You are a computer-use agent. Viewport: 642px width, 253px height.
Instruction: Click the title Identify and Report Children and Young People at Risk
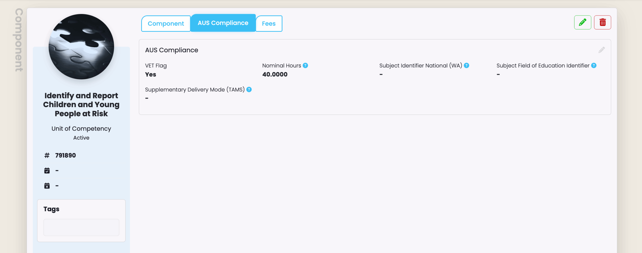click(x=81, y=104)
